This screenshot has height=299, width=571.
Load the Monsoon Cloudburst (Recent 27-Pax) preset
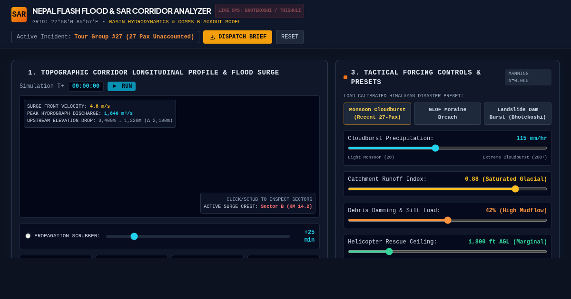377,113
